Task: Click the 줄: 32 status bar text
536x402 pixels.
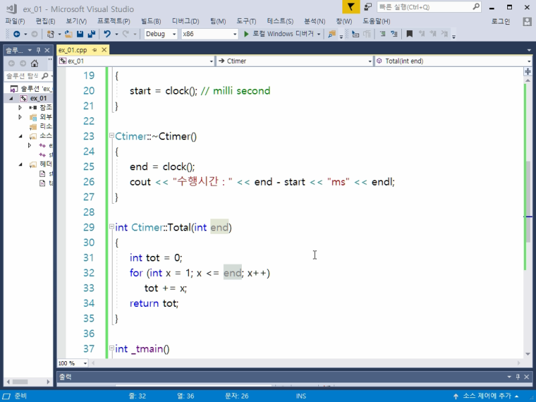Action: [137, 396]
